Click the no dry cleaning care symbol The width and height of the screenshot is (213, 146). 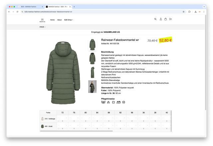(123, 102)
